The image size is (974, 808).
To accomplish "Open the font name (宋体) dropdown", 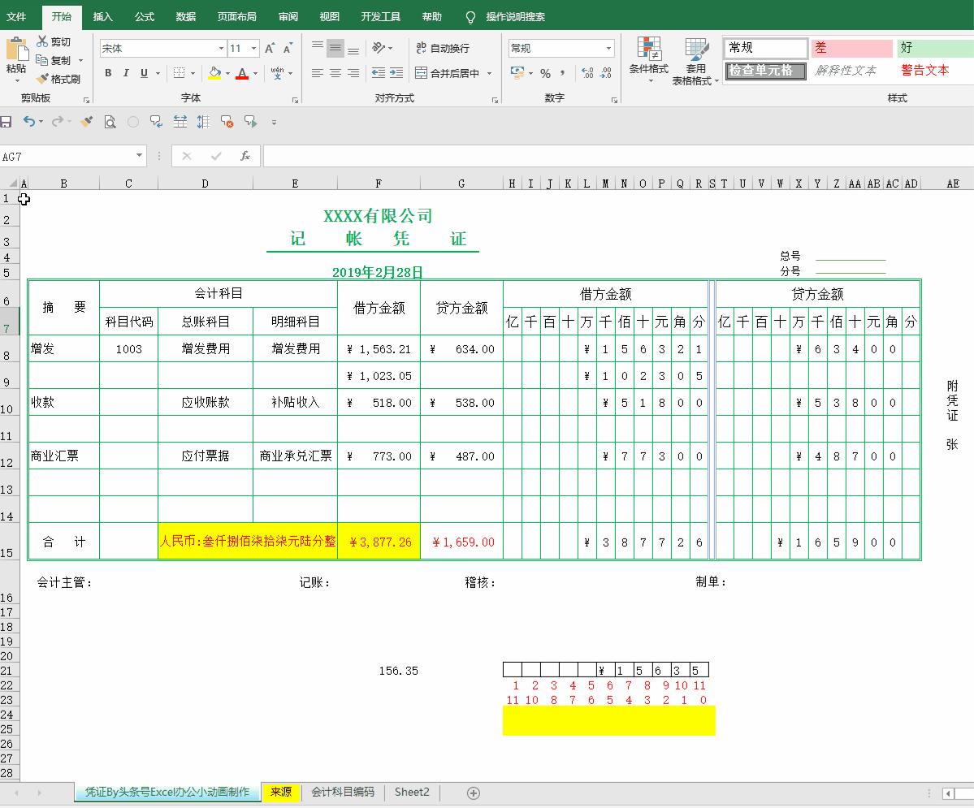I will pyautogui.click(x=221, y=48).
